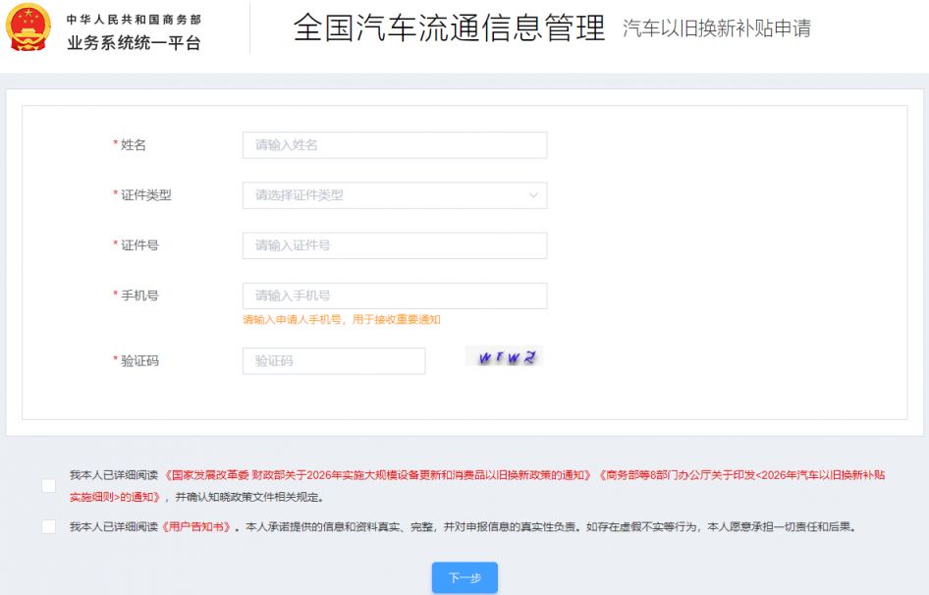This screenshot has height=595, width=929.
Task: Click the 验证码 captcha input field
Action: (x=334, y=361)
